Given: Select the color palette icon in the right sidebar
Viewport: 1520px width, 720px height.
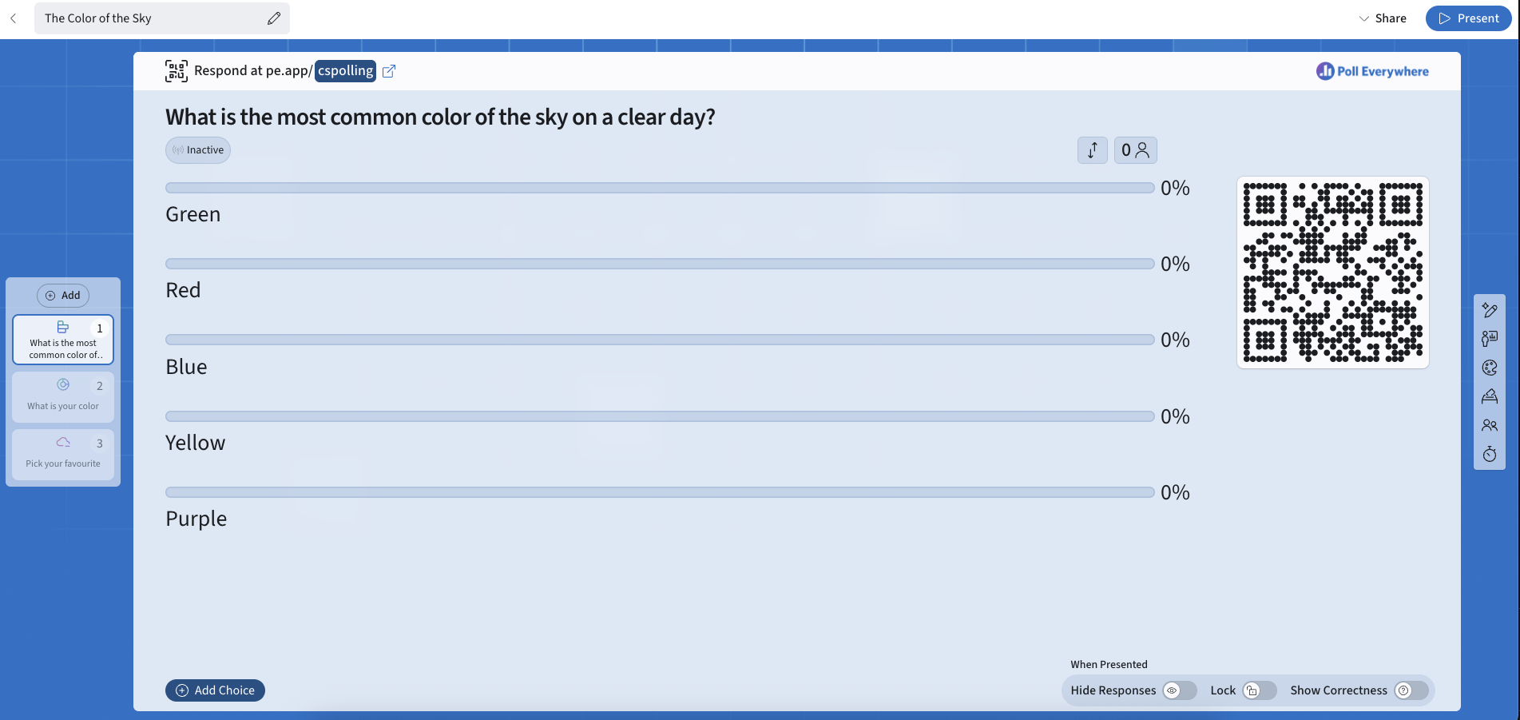Looking at the screenshot, I should click(x=1489, y=368).
